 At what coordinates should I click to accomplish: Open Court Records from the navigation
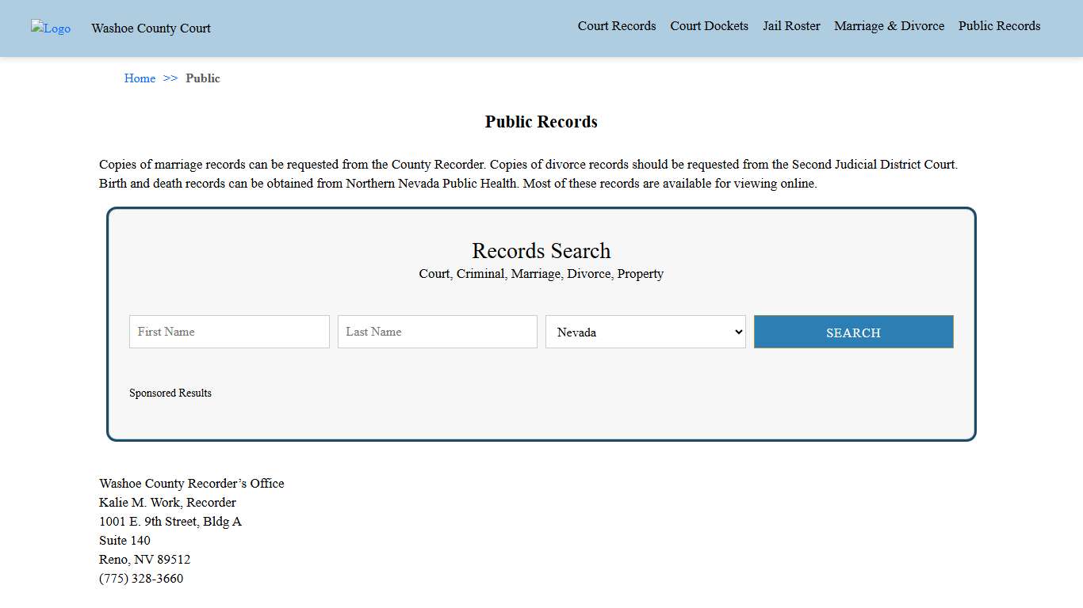coord(616,26)
